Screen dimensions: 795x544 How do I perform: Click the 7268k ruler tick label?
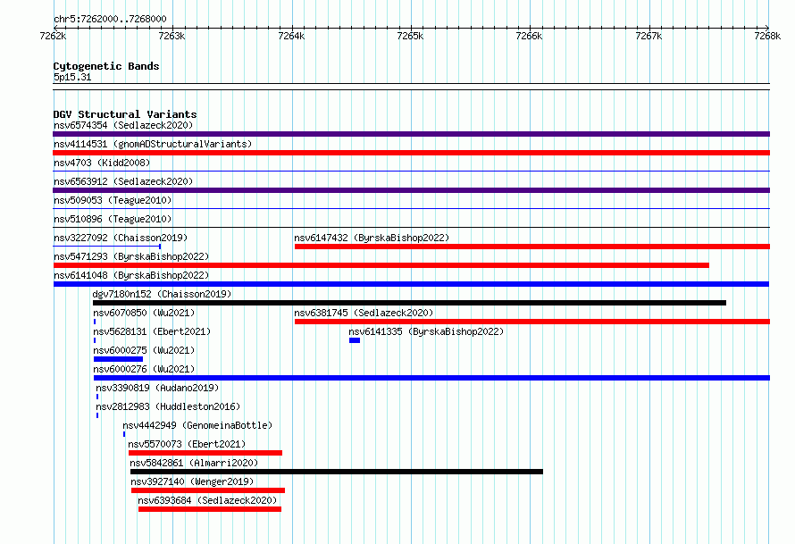(767, 36)
